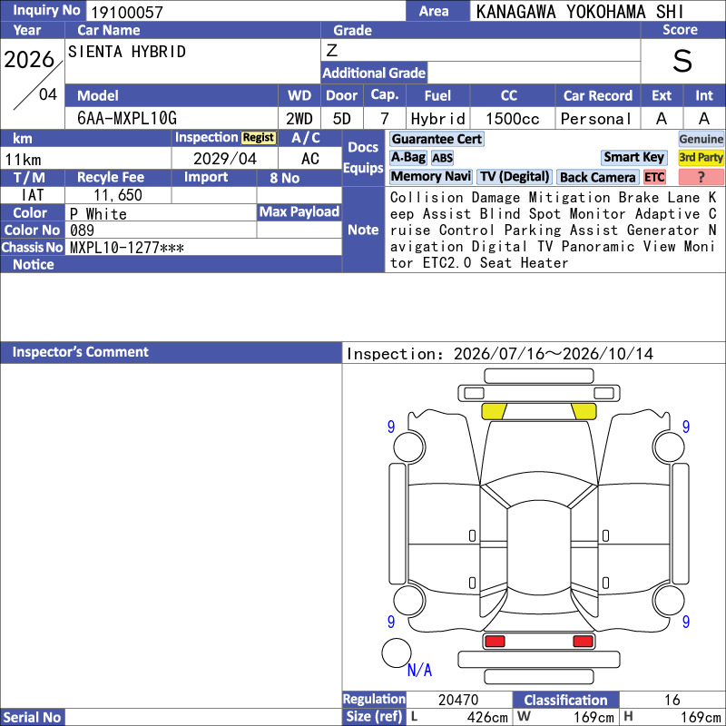
Task: Click color number 089
Action: (82, 231)
